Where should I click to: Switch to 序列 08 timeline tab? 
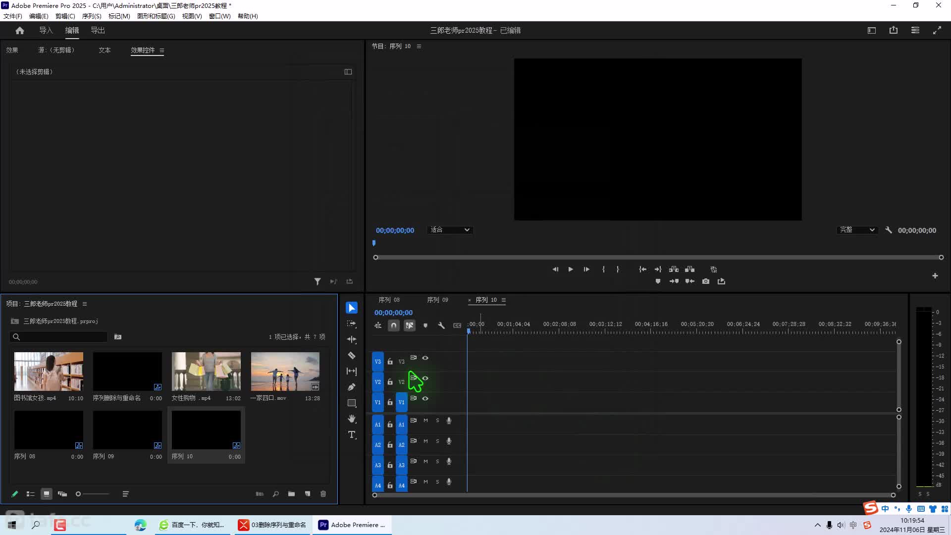(x=389, y=300)
